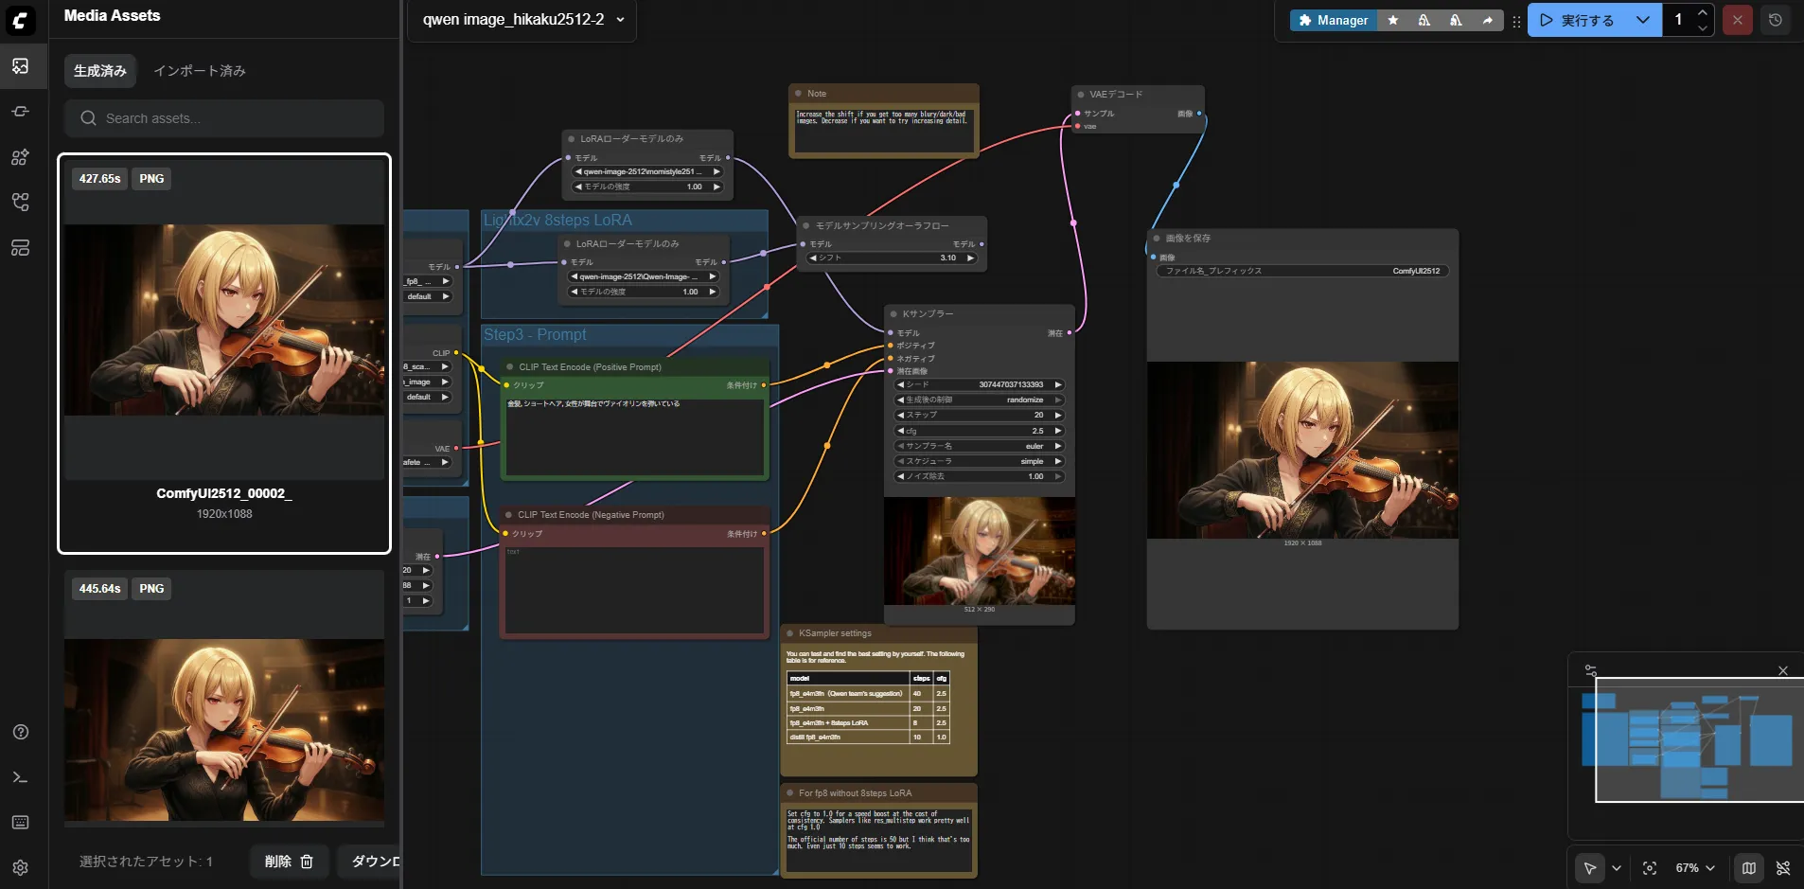Collapse the KSampler node via its dot

click(x=893, y=313)
